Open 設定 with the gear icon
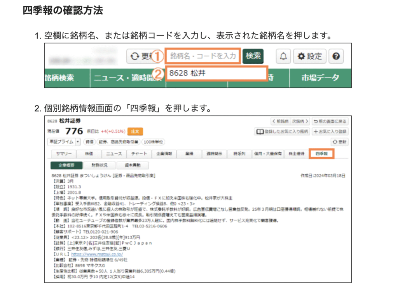 pyautogui.click(x=310, y=56)
